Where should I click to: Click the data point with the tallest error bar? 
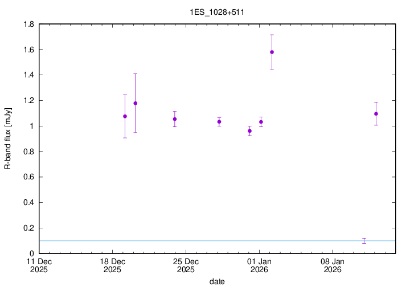[x=135, y=103]
